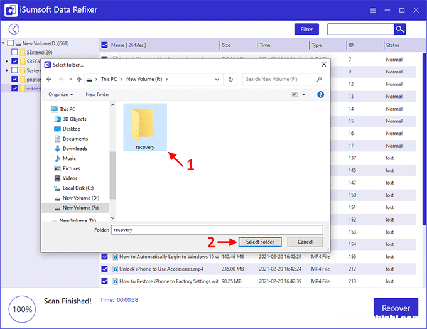Uncheck How to Restore iPhone file checkbox
The height and width of the screenshot is (329, 427).
(105, 281)
